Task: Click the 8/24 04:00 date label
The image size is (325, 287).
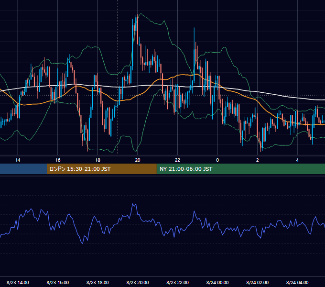Action: (x=297, y=282)
